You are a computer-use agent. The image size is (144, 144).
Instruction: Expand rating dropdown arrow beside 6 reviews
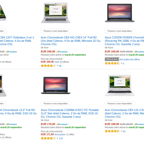[x=121, y=63]
